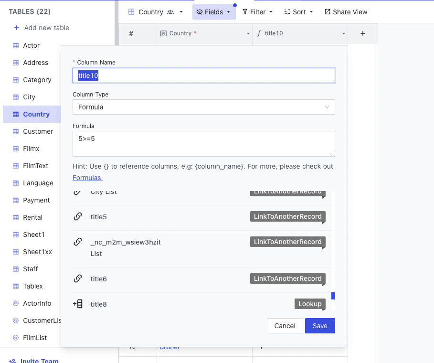This screenshot has height=363, width=434.
Task: Open the Sort dropdown in toolbar
Action: coord(298,12)
